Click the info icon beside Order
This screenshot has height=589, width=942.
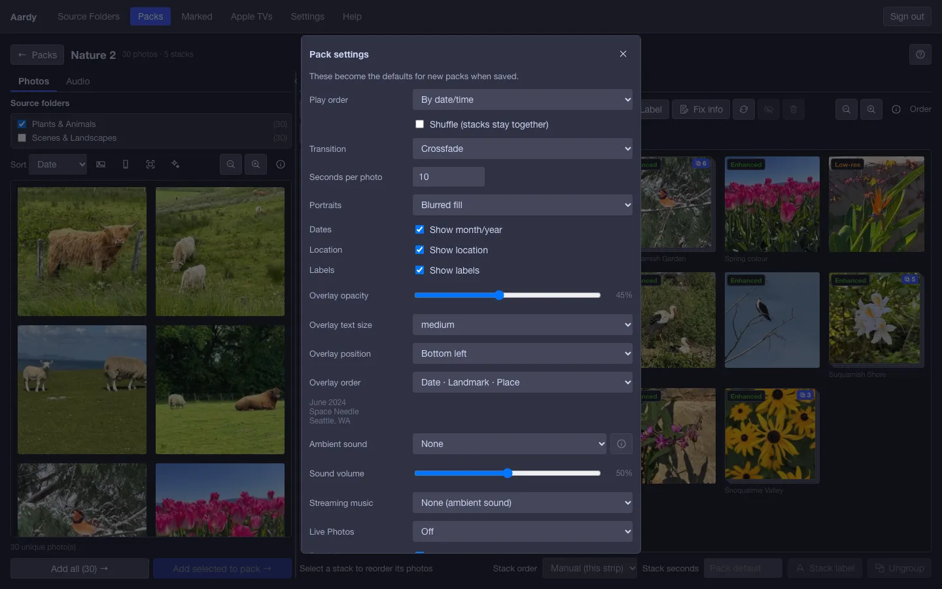pos(896,109)
